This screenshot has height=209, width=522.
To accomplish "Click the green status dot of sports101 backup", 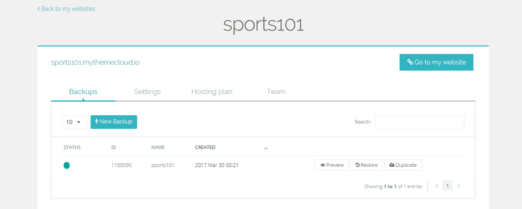I will (x=67, y=165).
